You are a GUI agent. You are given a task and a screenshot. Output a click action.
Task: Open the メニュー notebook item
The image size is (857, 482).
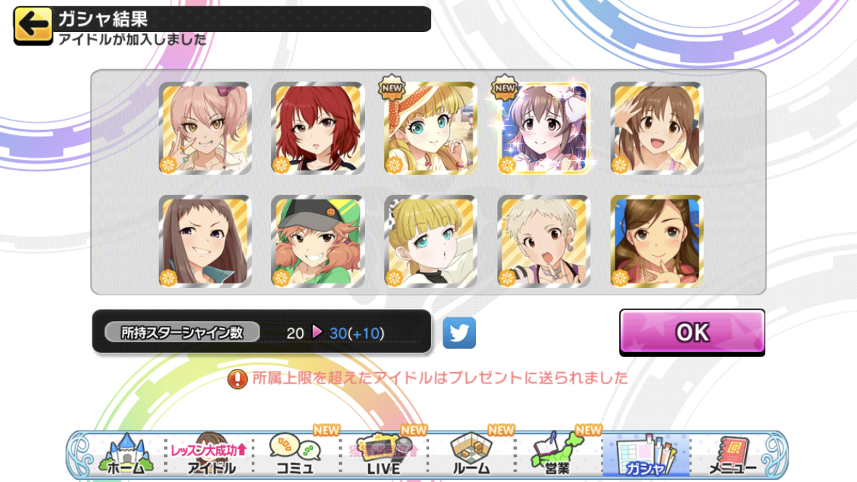[733, 455]
